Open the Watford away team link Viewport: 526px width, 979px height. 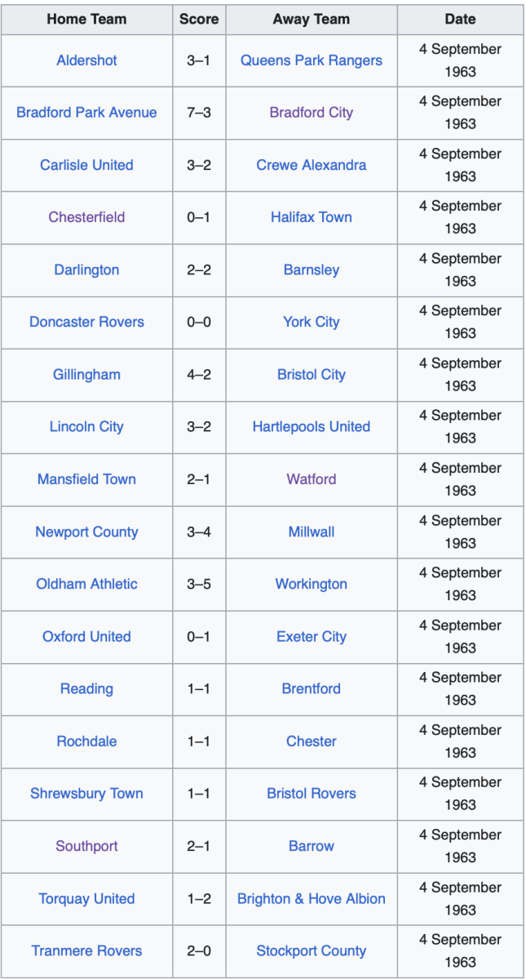pos(311,479)
